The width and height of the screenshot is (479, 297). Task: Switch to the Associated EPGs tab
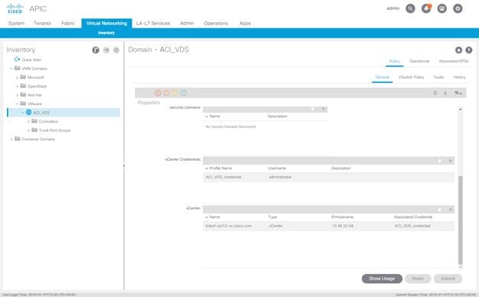(x=454, y=61)
